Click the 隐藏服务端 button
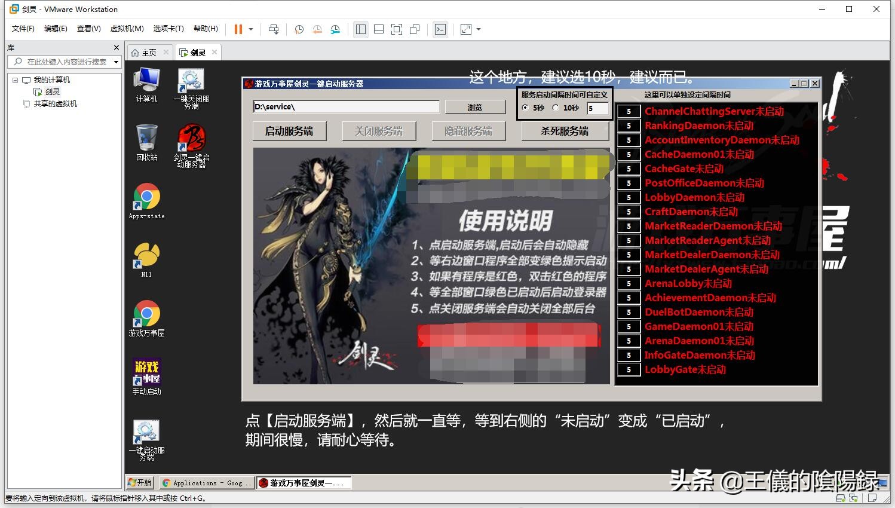 [468, 131]
